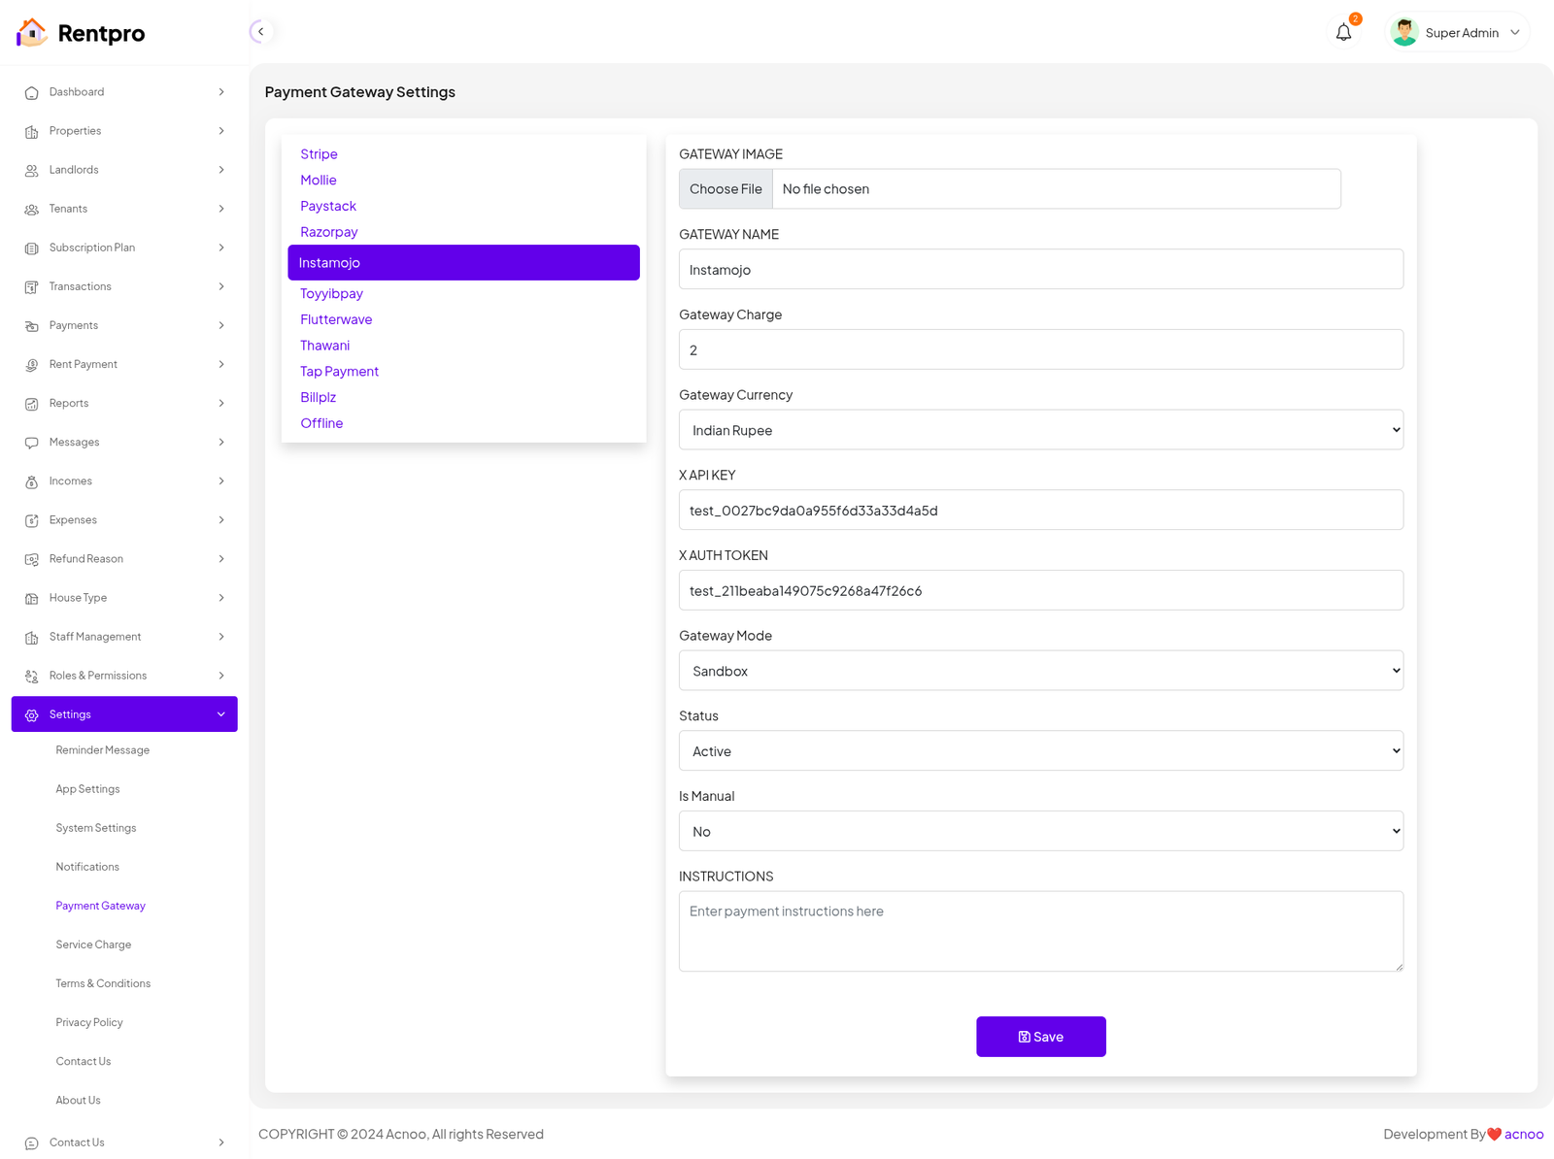Open the Gateway Currency dropdown
Screen dimensions: 1554x1159
[x=1040, y=430]
